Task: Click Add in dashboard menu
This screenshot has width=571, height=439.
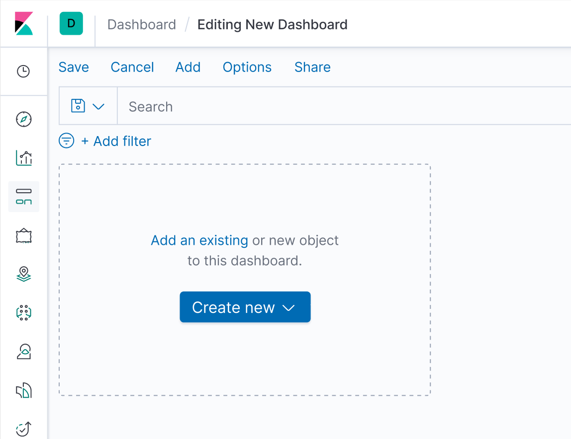Action: [188, 67]
